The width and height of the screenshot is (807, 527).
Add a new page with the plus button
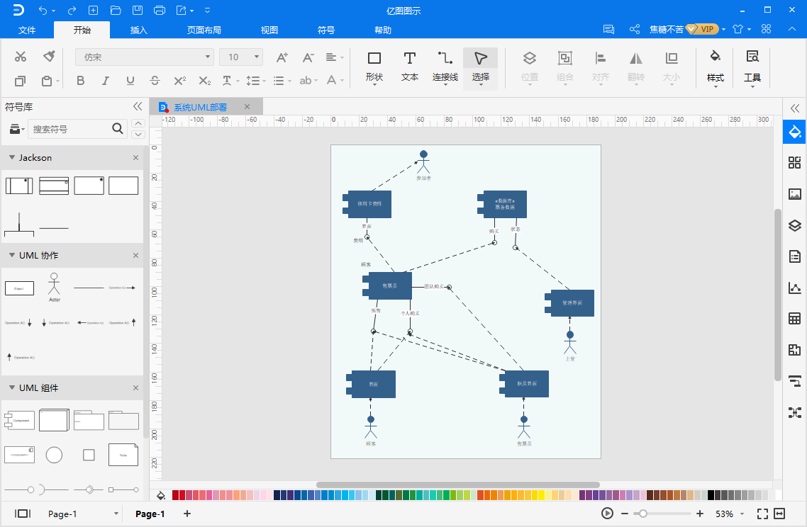coord(187,514)
